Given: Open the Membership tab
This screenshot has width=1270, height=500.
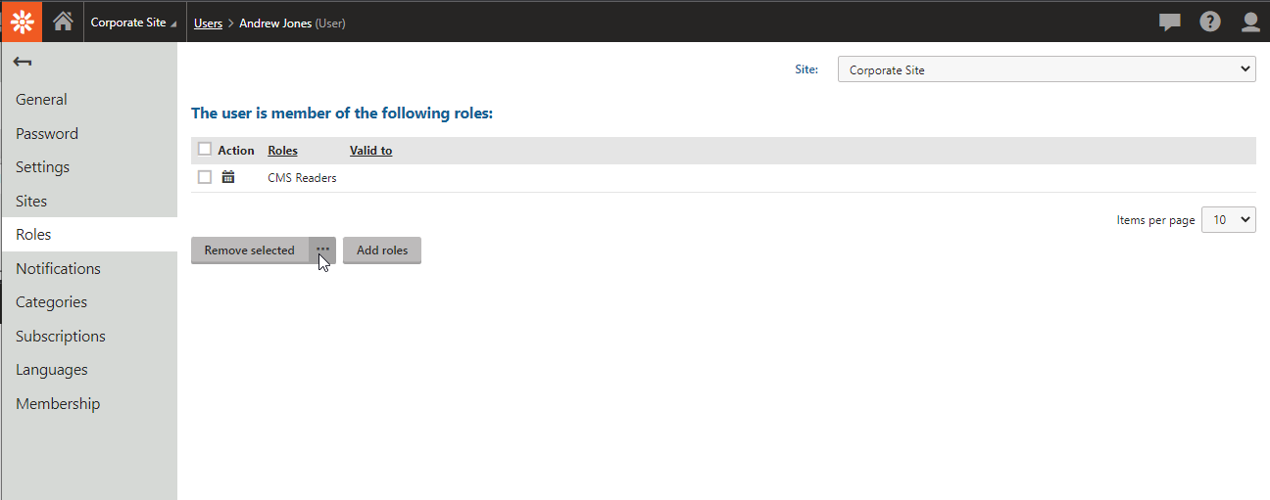Looking at the screenshot, I should 58,403.
